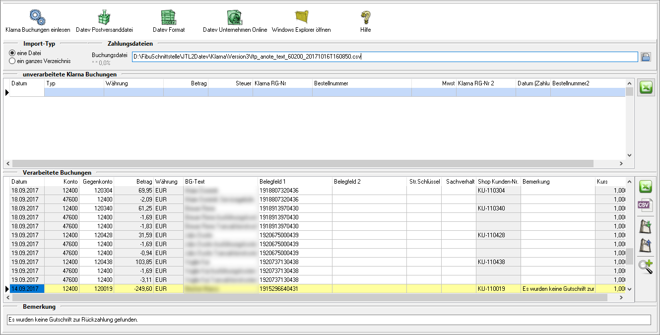The height and width of the screenshot is (335, 660).
Task: Select the 'ein ganzes Verzeichnis' option
Action: click(12, 61)
